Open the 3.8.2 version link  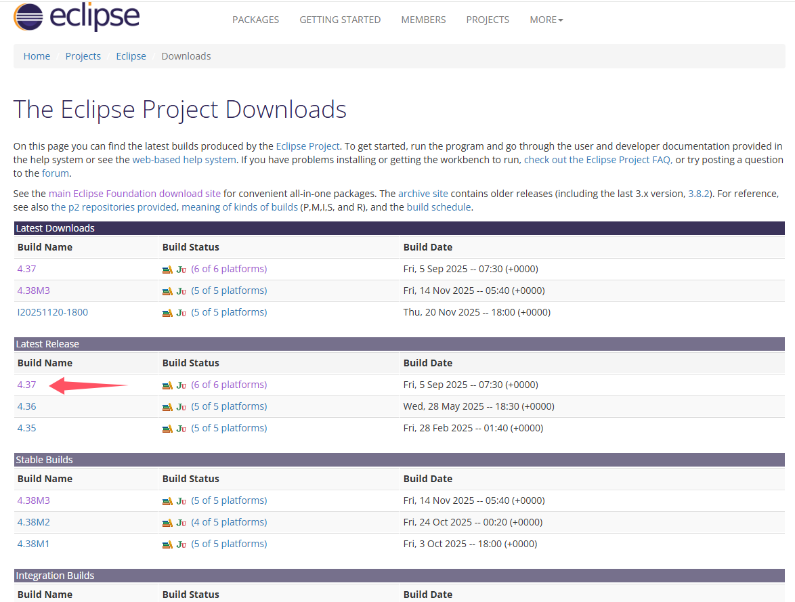click(699, 194)
